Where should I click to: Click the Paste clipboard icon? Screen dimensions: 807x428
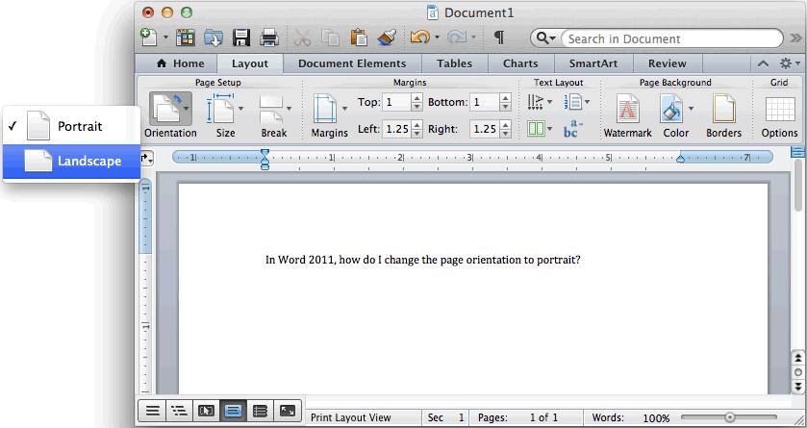[x=359, y=38]
